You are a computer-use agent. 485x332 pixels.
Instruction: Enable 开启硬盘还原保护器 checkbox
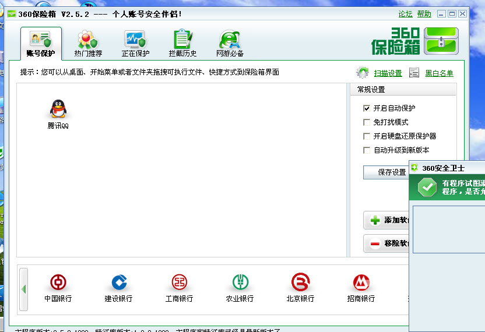(367, 136)
